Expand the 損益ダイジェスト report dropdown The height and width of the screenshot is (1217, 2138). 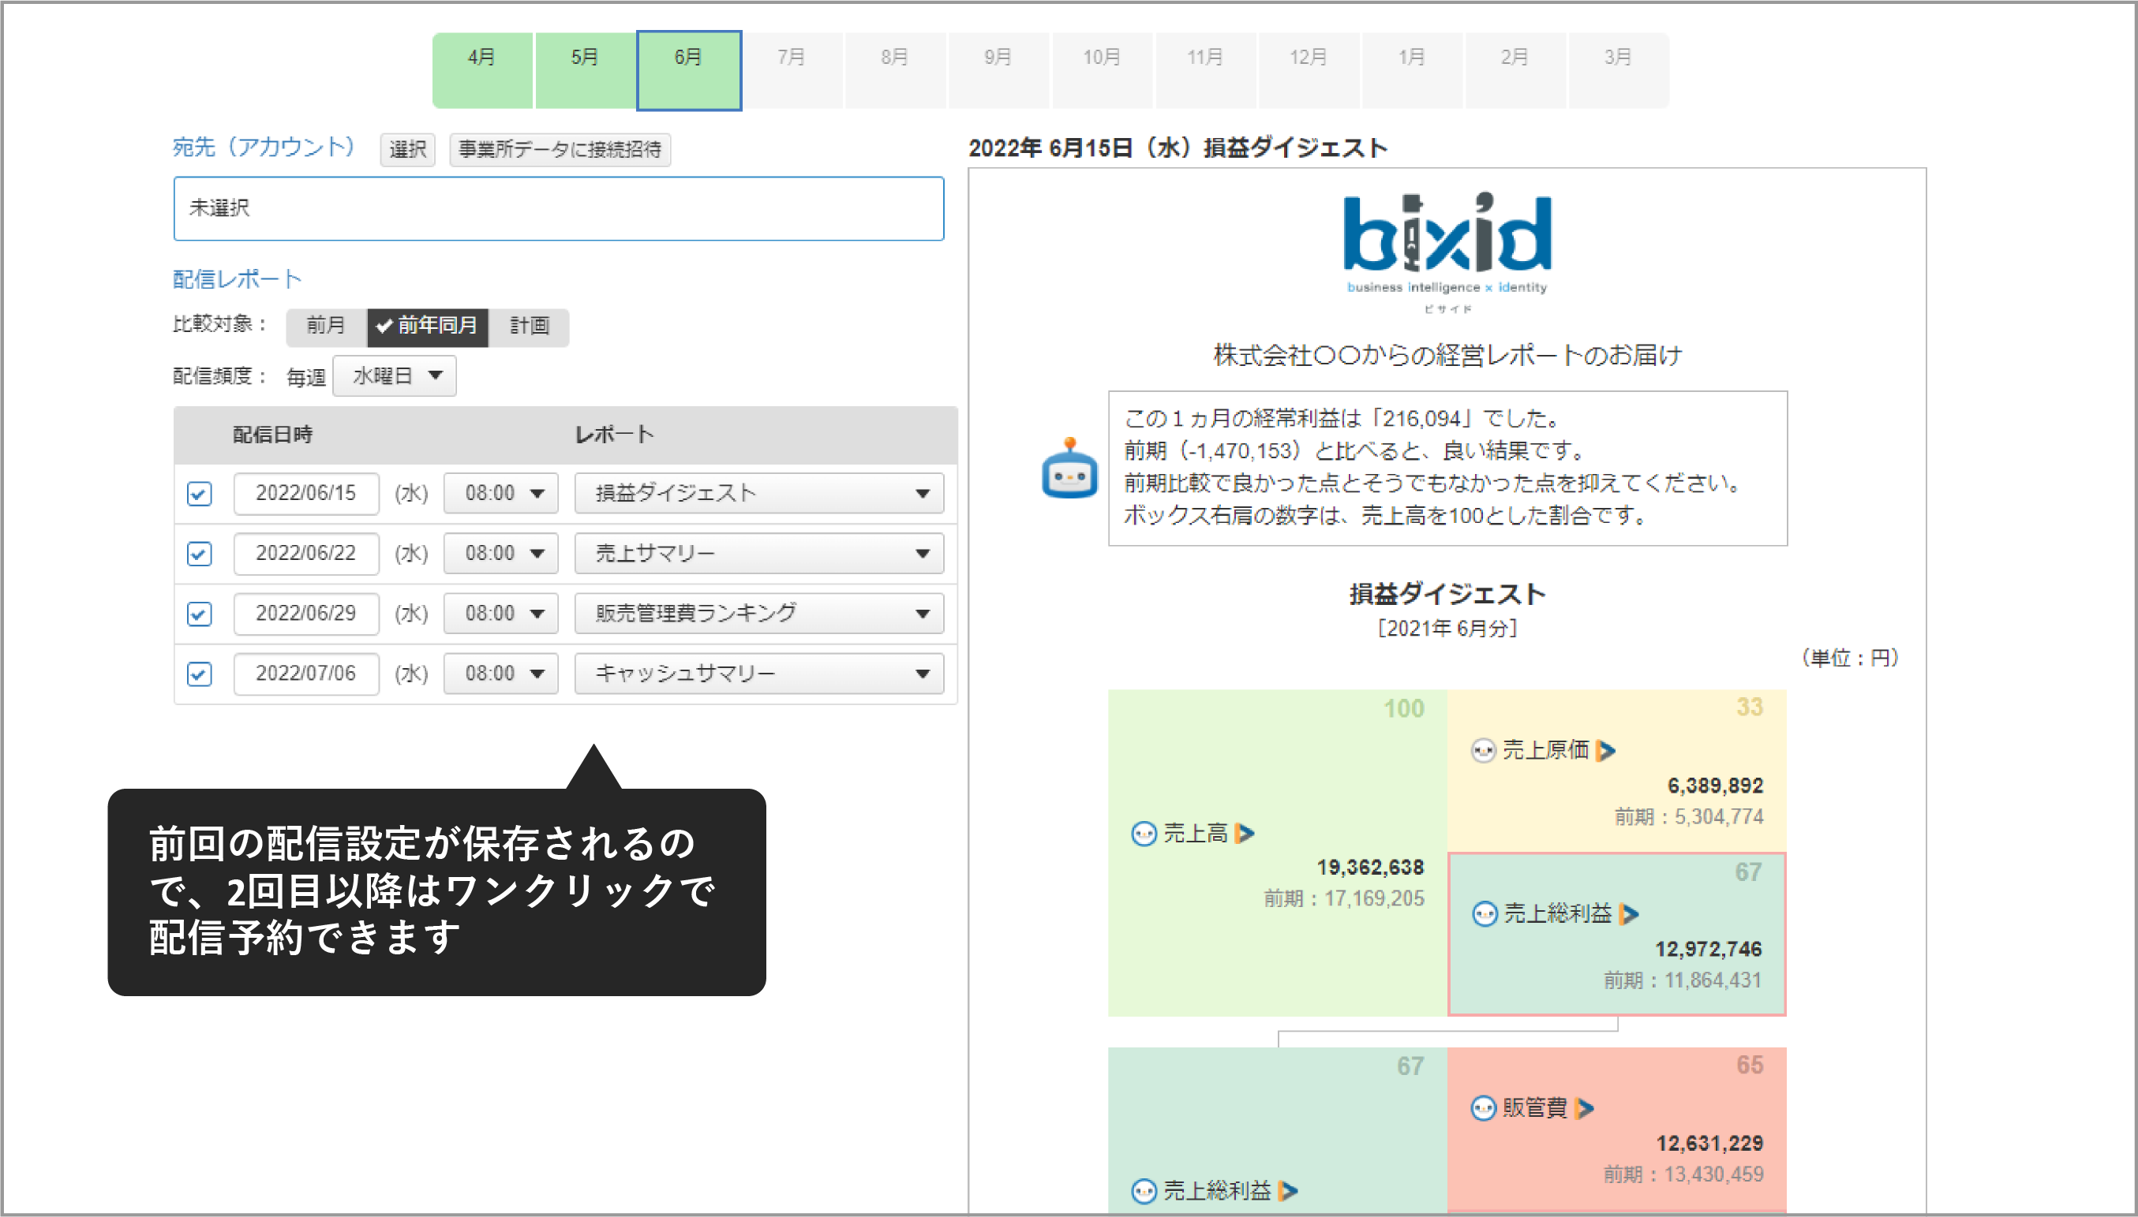click(x=758, y=493)
